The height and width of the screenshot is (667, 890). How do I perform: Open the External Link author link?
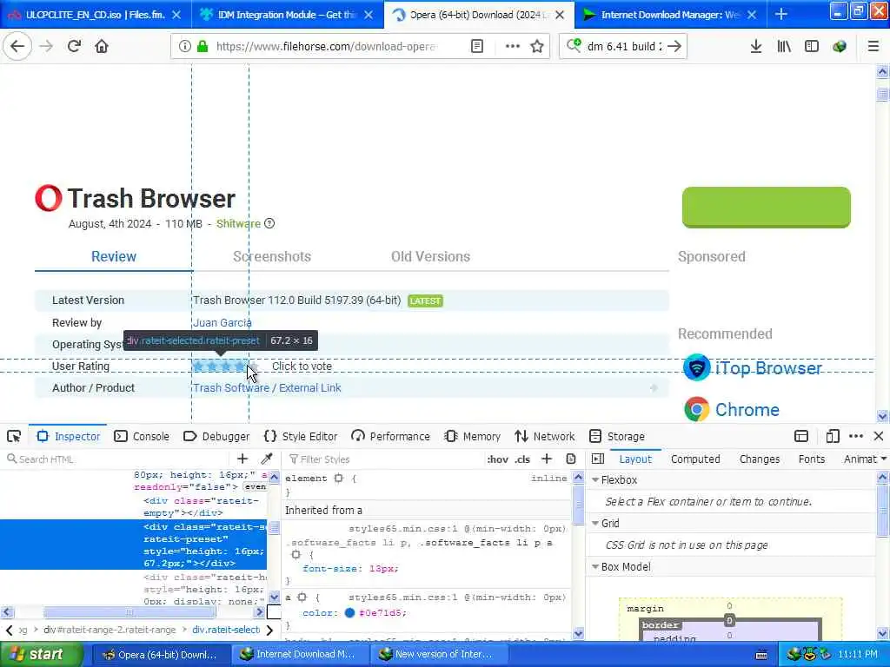tap(310, 388)
